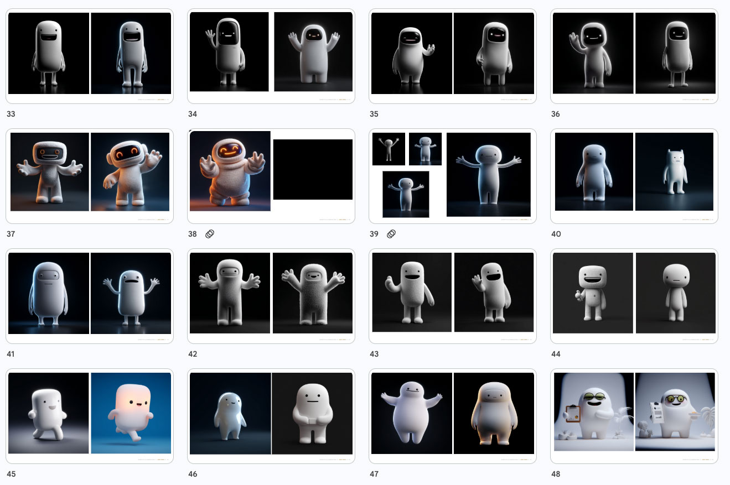Select slide 35 thumbnail
The height and width of the screenshot is (485, 730).
[453, 56]
